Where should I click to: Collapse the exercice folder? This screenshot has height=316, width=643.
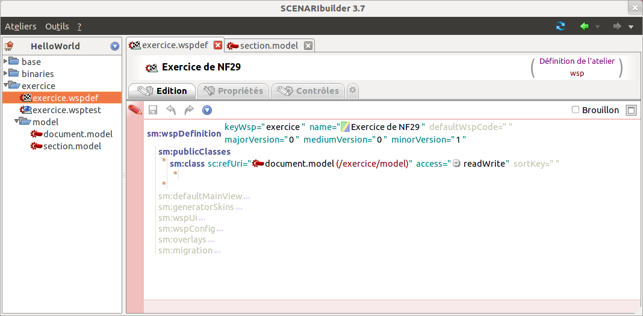pos(6,85)
